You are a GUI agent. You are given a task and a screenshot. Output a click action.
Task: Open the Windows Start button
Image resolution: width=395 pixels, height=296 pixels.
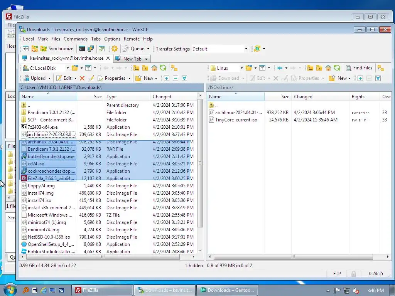10,290
